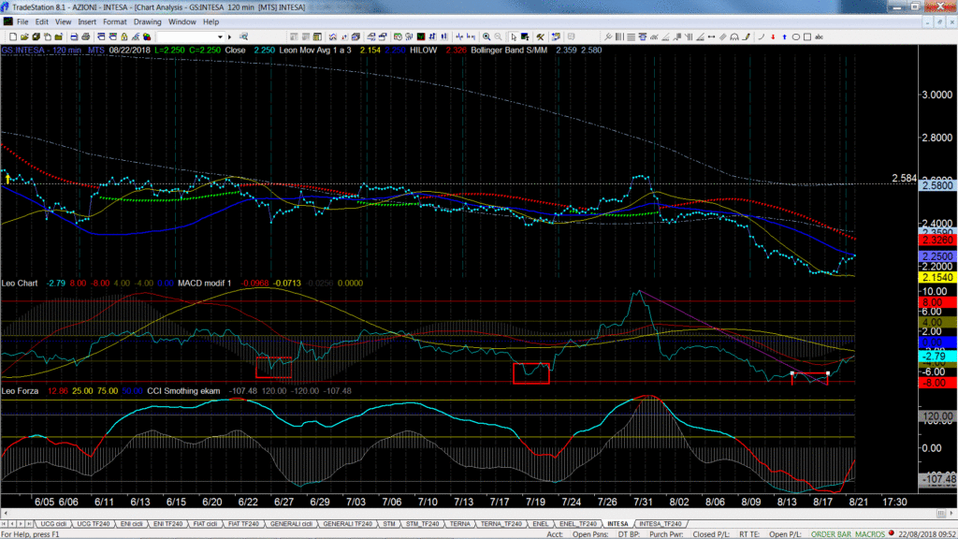Viewport: 958px width, 539px height.
Task: Click the 2.2500 blue price label
Action: click(937, 256)
